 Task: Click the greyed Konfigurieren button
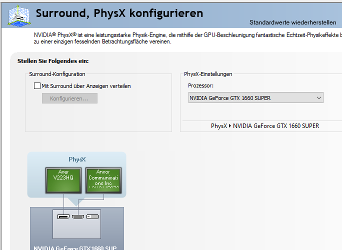[x=69, y=98]
